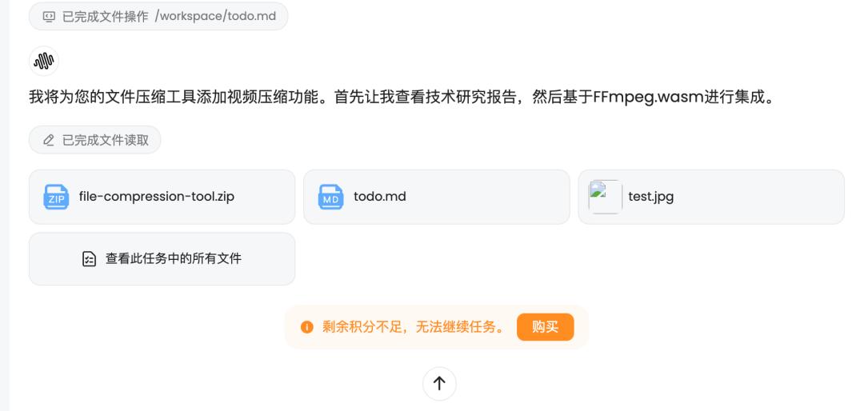The width and height of the screenshot is (864, 411).
Task: Click the waveform assistant avatar icon
Action: (x=44, y=62)
